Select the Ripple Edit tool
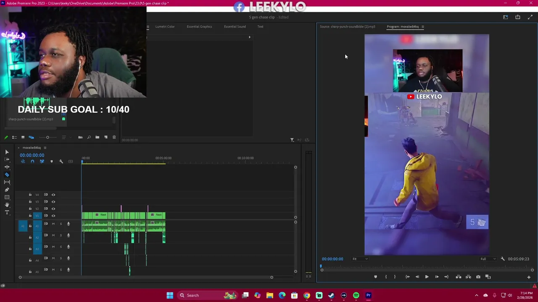Viewport: 538px width, 302px height. pos(7,167)
